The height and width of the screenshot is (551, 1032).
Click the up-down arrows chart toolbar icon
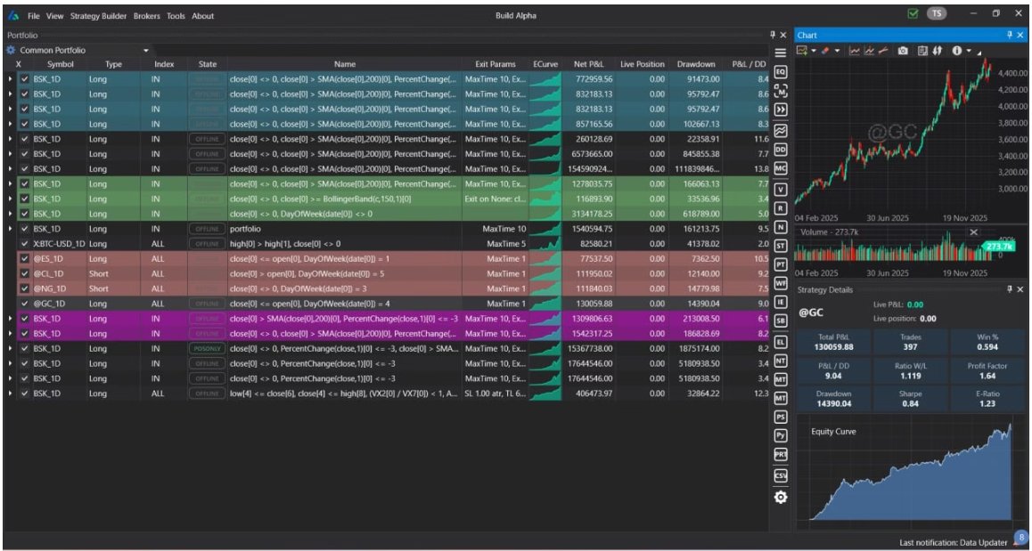tap(937, 51)
